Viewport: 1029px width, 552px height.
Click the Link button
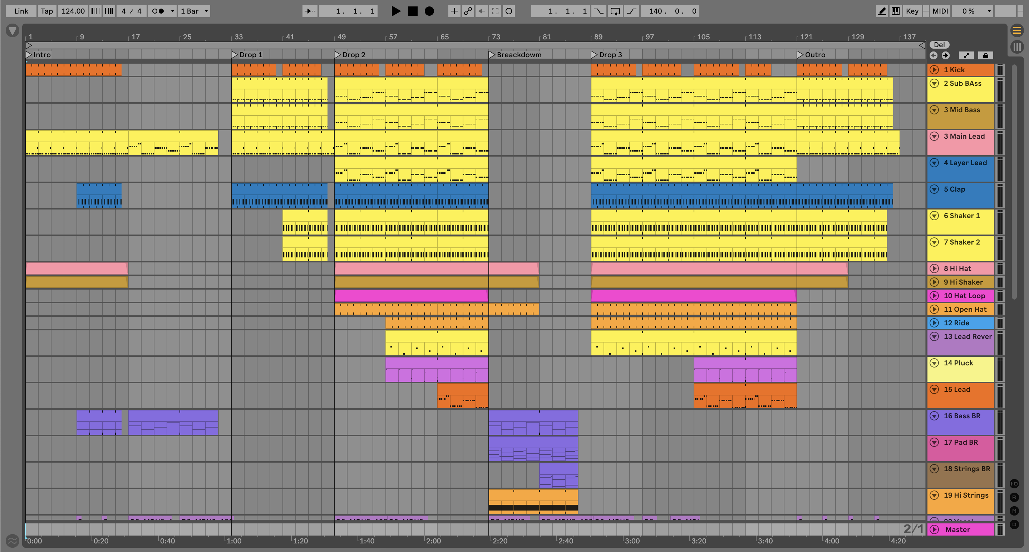(x=21, y=11)
